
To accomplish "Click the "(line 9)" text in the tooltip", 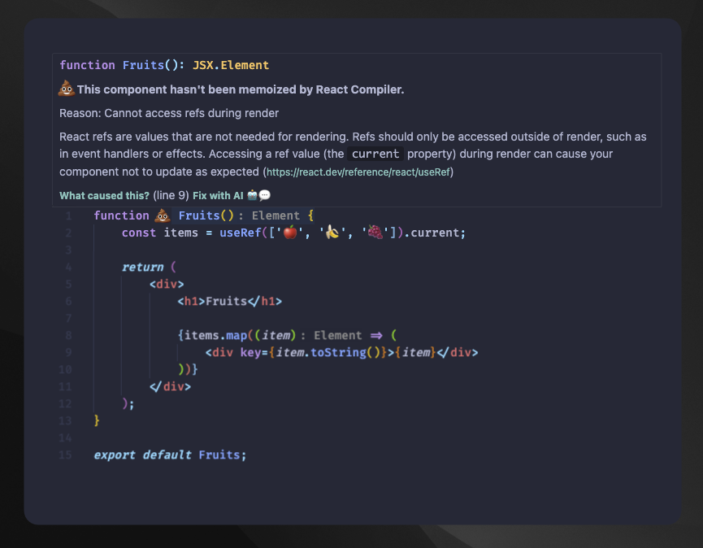I will (171, 195).
